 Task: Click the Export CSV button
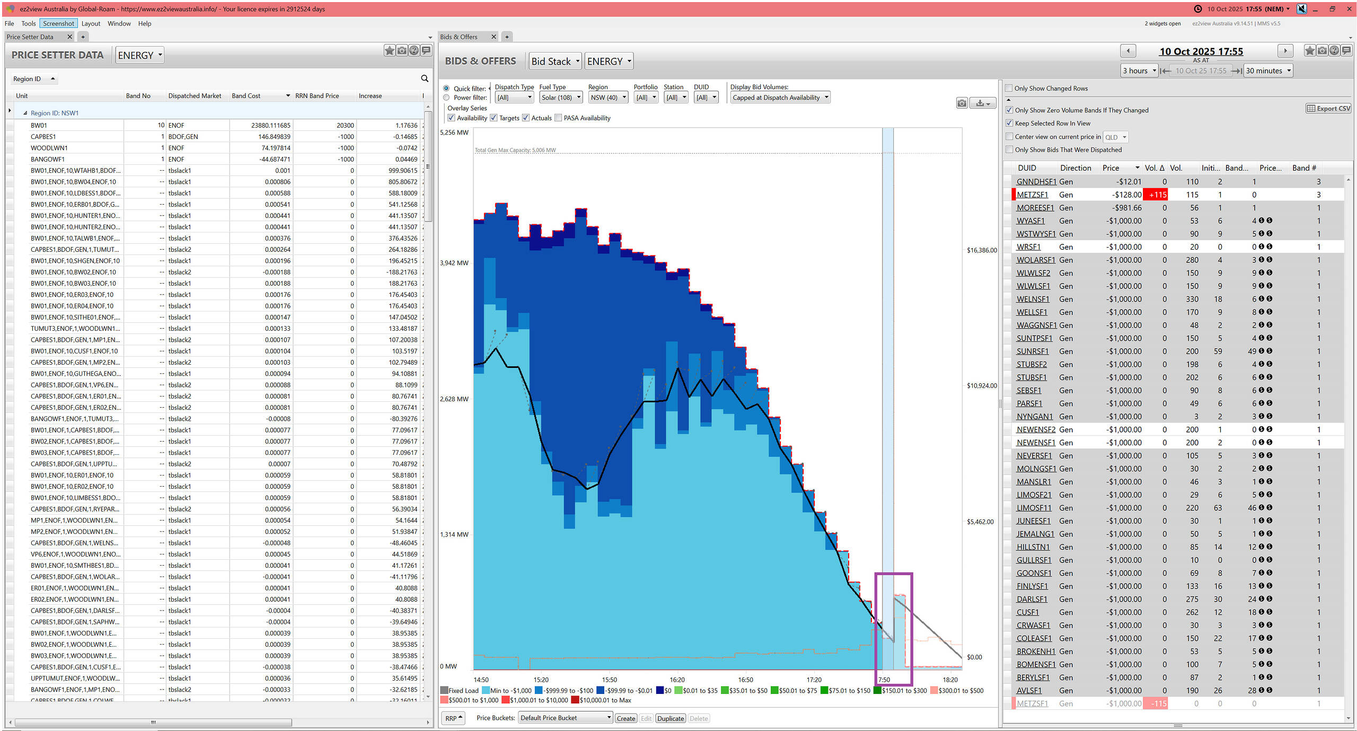[x=1328, y=108]
